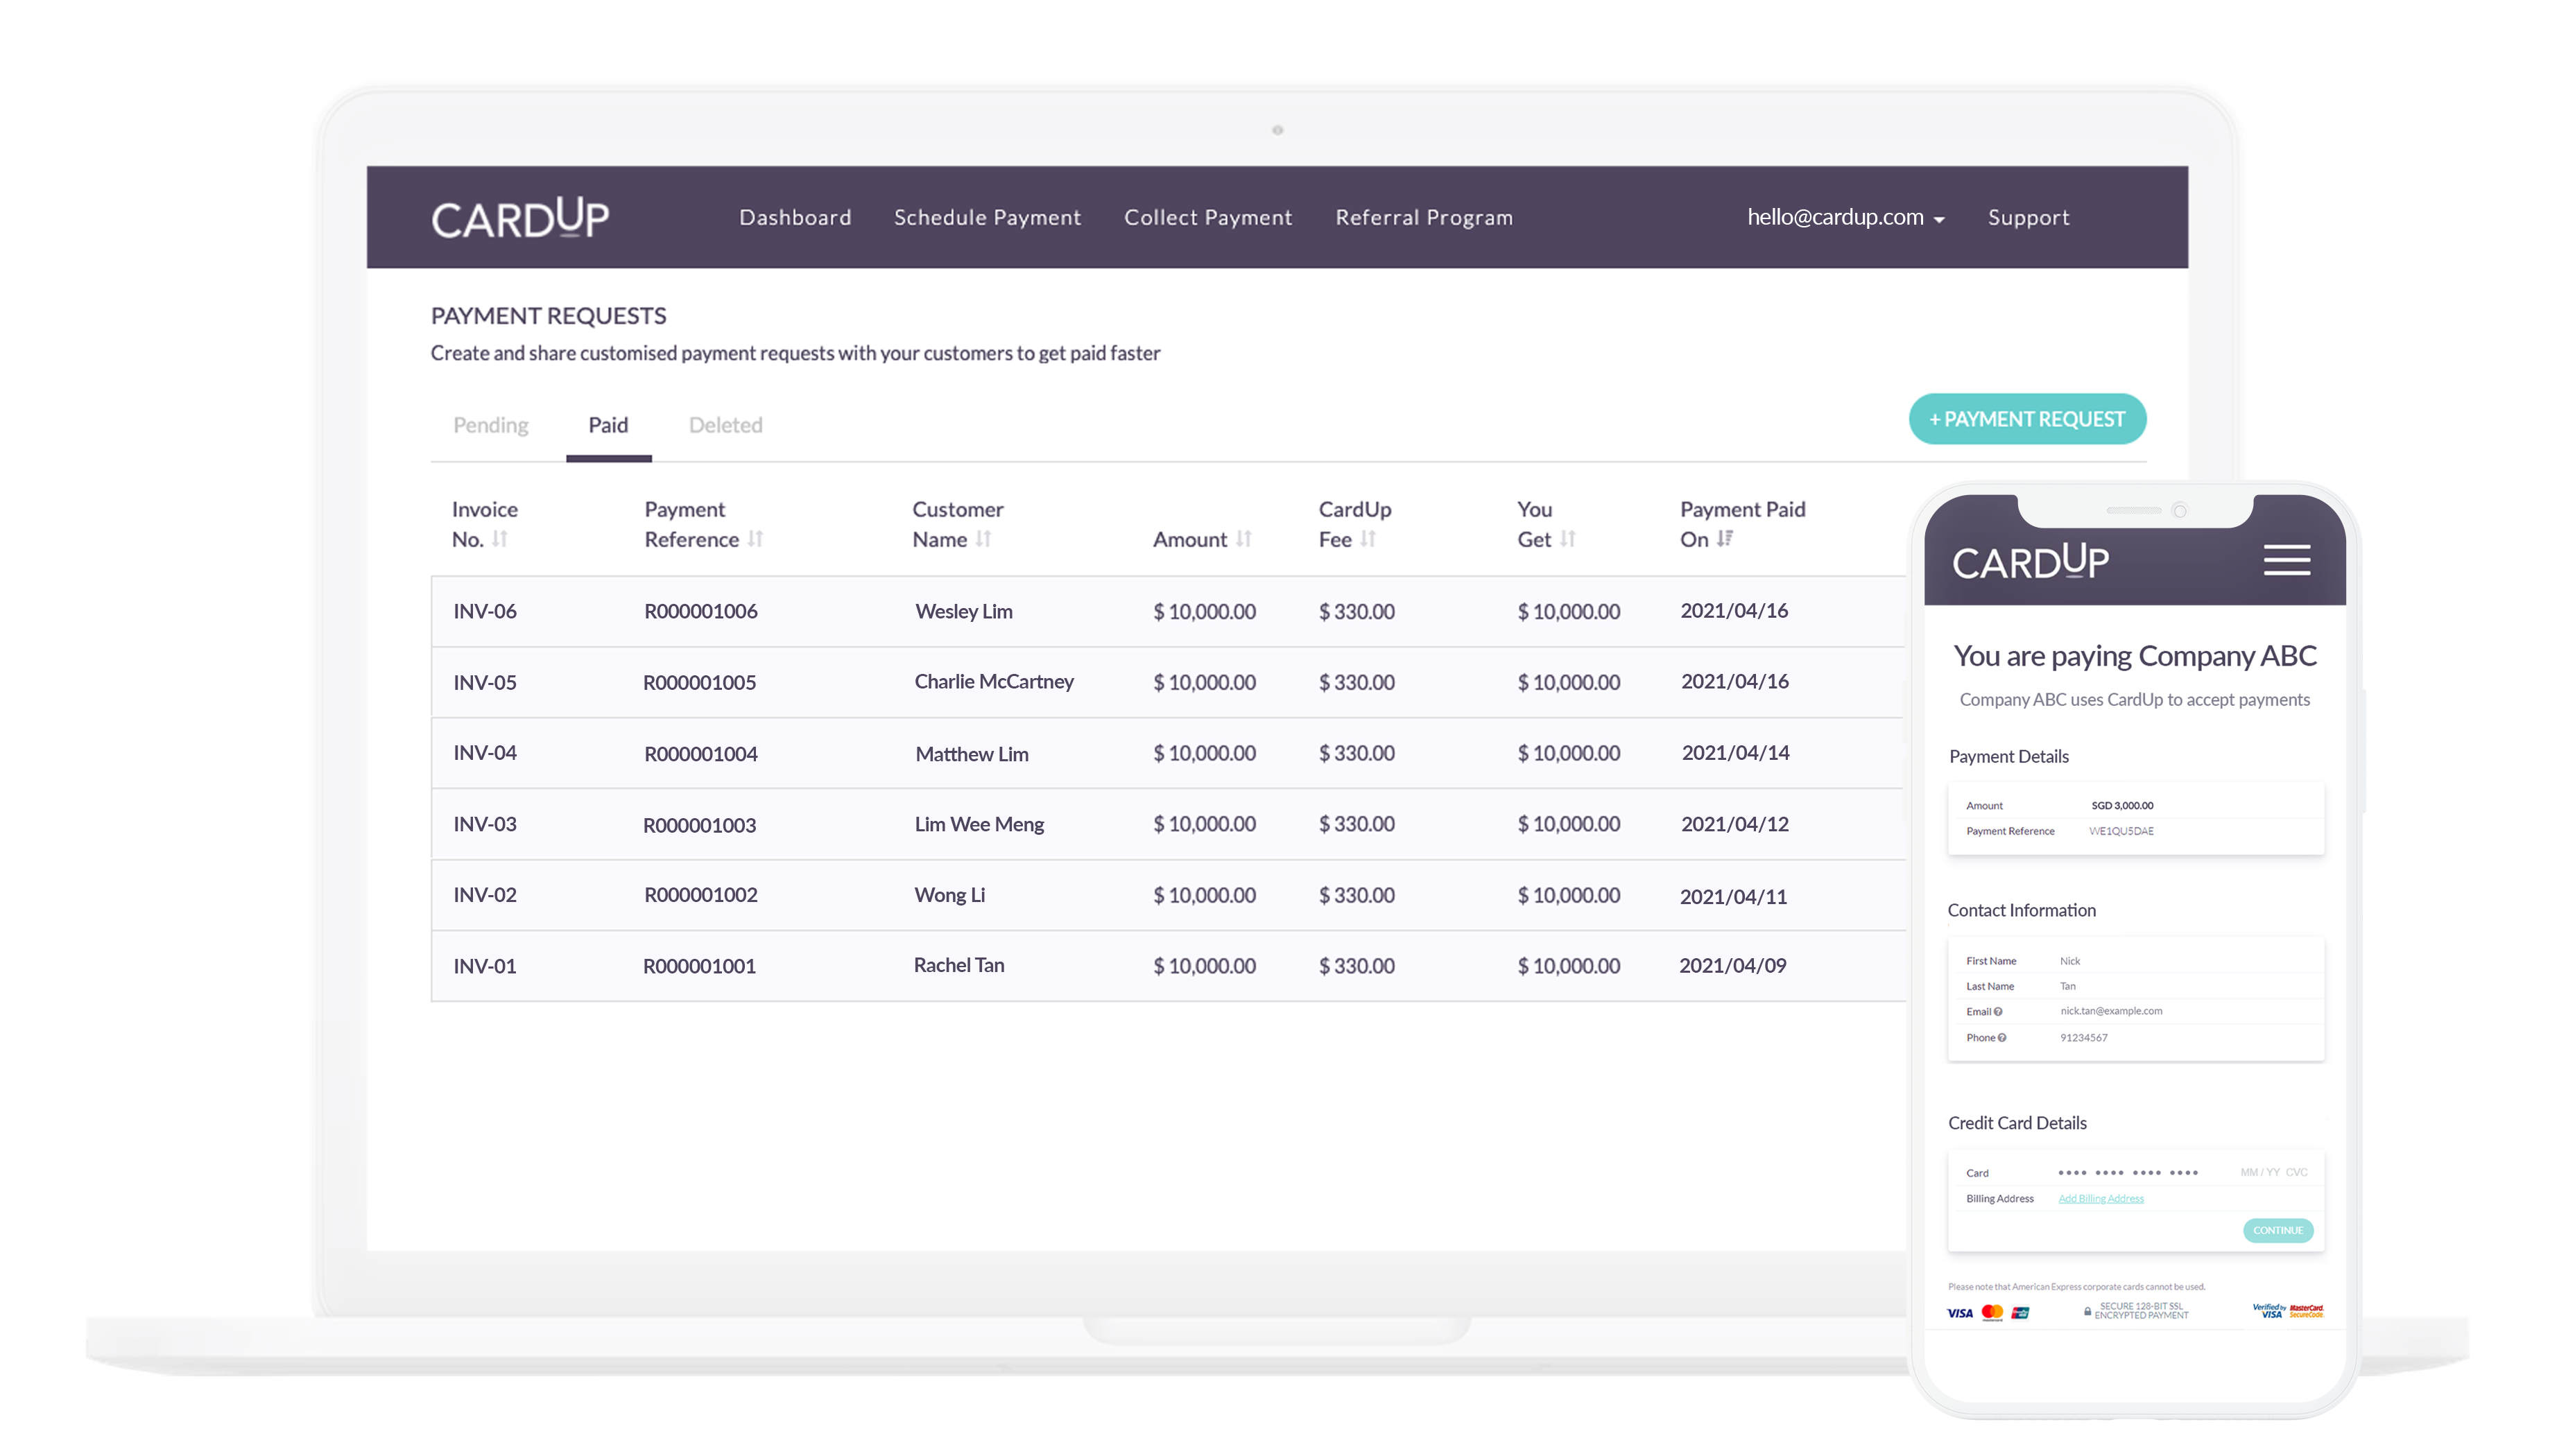Click payment reference R000001005
The image size is (2566, 1456).
pyautogui.click(x=699, y=682)
